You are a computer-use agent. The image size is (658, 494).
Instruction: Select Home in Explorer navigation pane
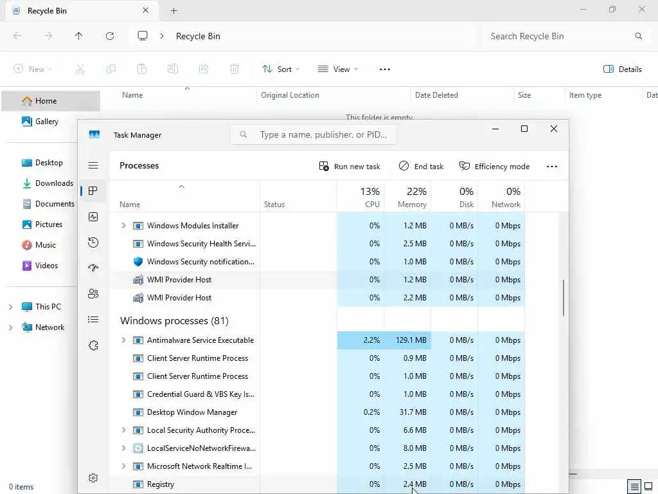pos(51,101)
